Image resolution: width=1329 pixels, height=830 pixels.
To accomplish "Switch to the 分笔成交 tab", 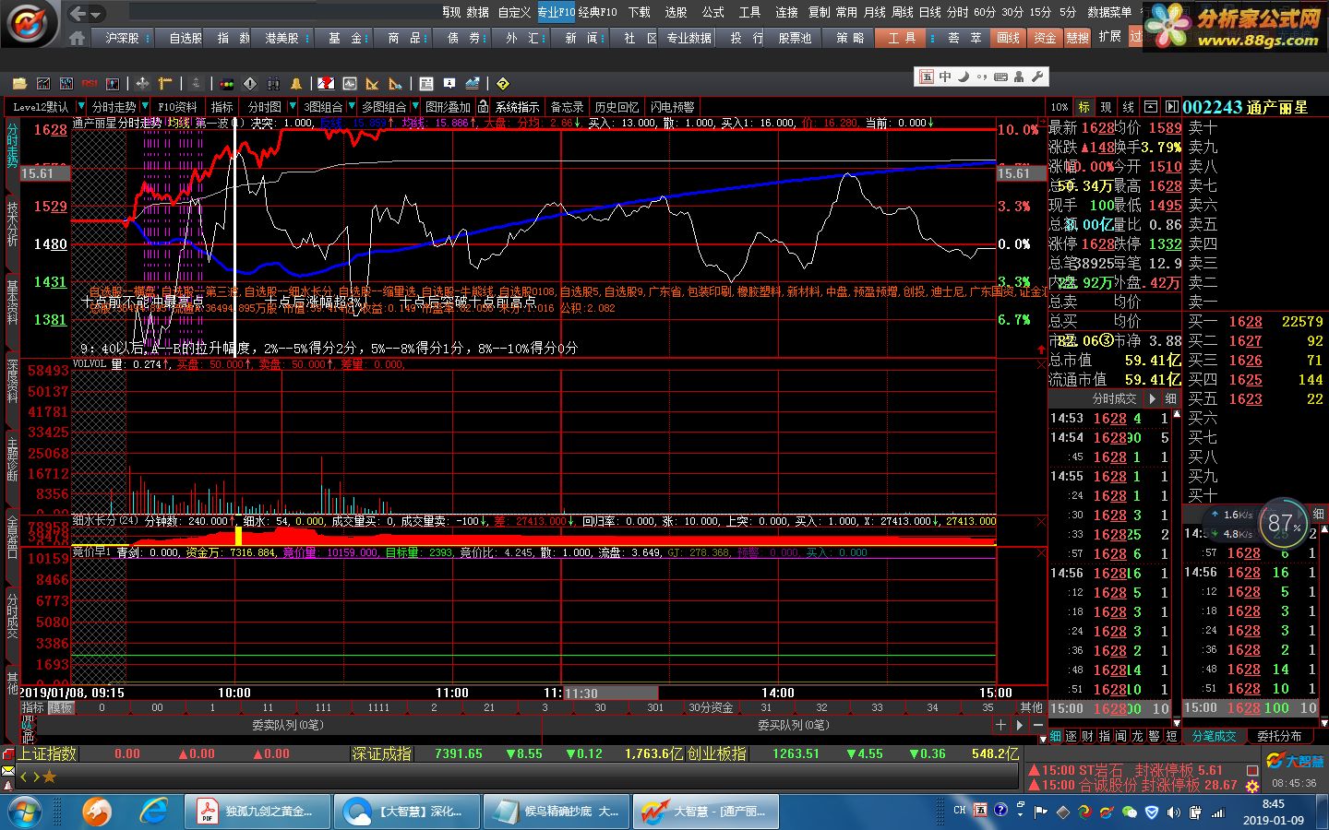I will pyautogui.click(x=1215, y=736).
